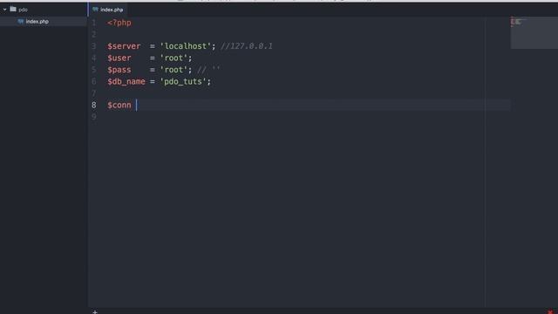
Task: Click the plus icon at bottom left
Action: [x=95, y=312]
